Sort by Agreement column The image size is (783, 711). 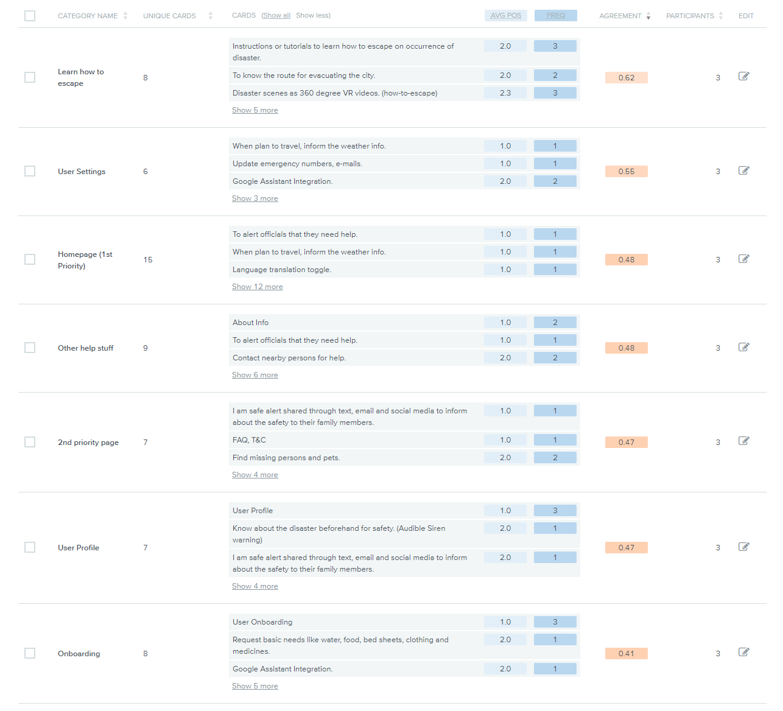[625, 16]
